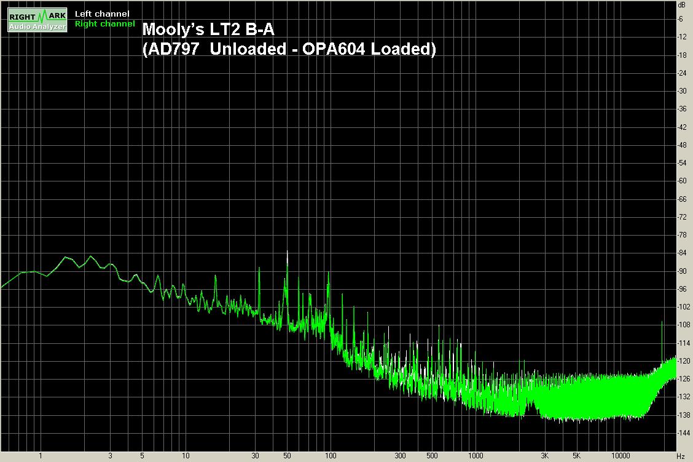Click the 5 Hz frequency axis label
Screen dimensions: 693x462
click(x=142, y=456)
